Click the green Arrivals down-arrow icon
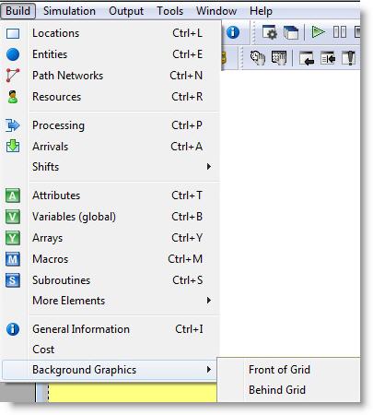The height and width of the screenshot is (415, 373). [13, 146]
